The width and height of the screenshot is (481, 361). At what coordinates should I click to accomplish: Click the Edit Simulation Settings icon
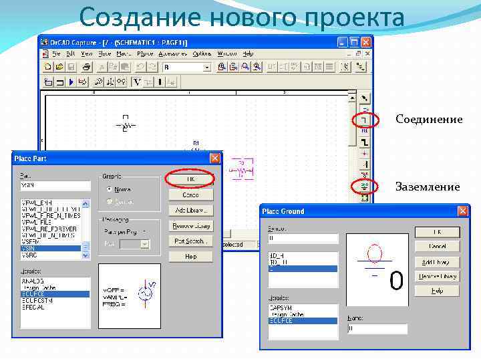point(60,82)
